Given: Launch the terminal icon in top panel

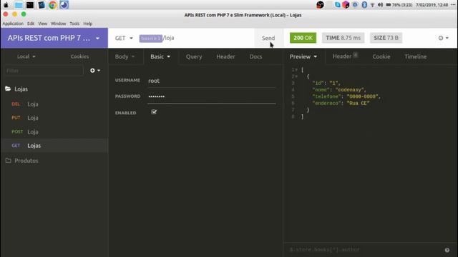Looking at the screenshot, I should 30,5.
